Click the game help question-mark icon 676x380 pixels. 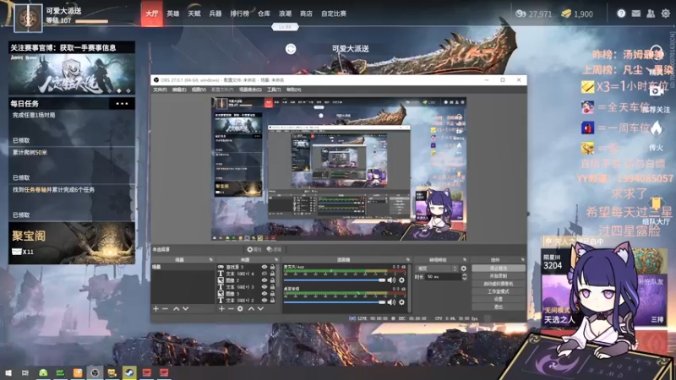(621, 14)
